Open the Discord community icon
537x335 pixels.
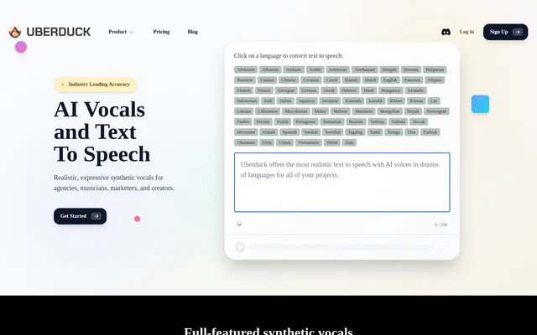(446, 32)
